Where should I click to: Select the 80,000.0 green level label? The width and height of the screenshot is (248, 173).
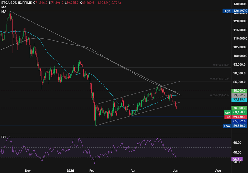pos(239,91)
